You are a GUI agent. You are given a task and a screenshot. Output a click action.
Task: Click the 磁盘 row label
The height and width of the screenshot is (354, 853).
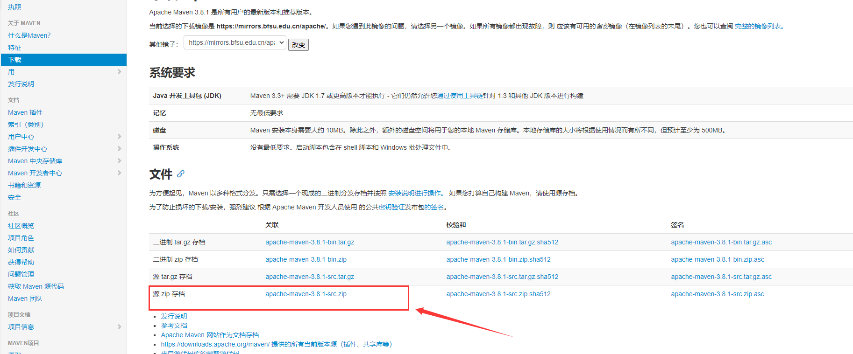[159, 130]
